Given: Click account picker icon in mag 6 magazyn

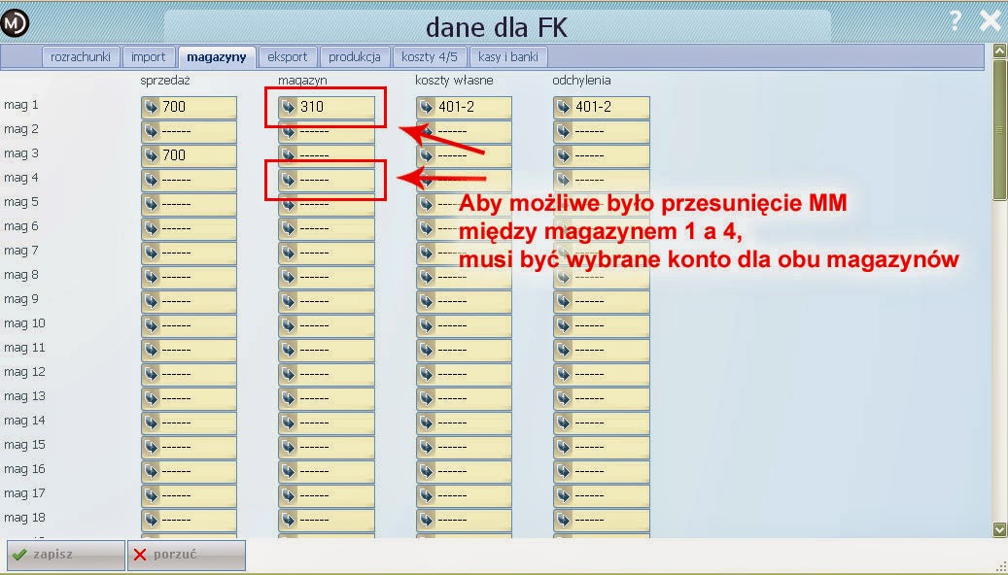Looking at the screenshot, I should pos(289,228).
